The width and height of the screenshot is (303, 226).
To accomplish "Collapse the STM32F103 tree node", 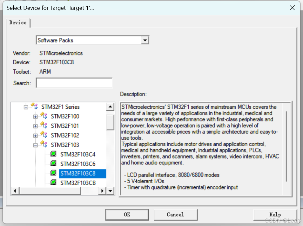I will click(35, 145).
